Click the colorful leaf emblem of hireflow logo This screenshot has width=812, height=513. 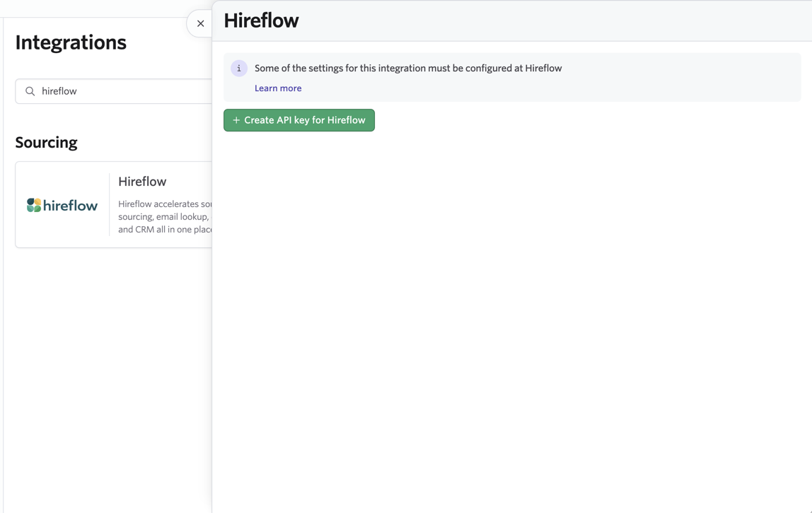coord(34,206)
